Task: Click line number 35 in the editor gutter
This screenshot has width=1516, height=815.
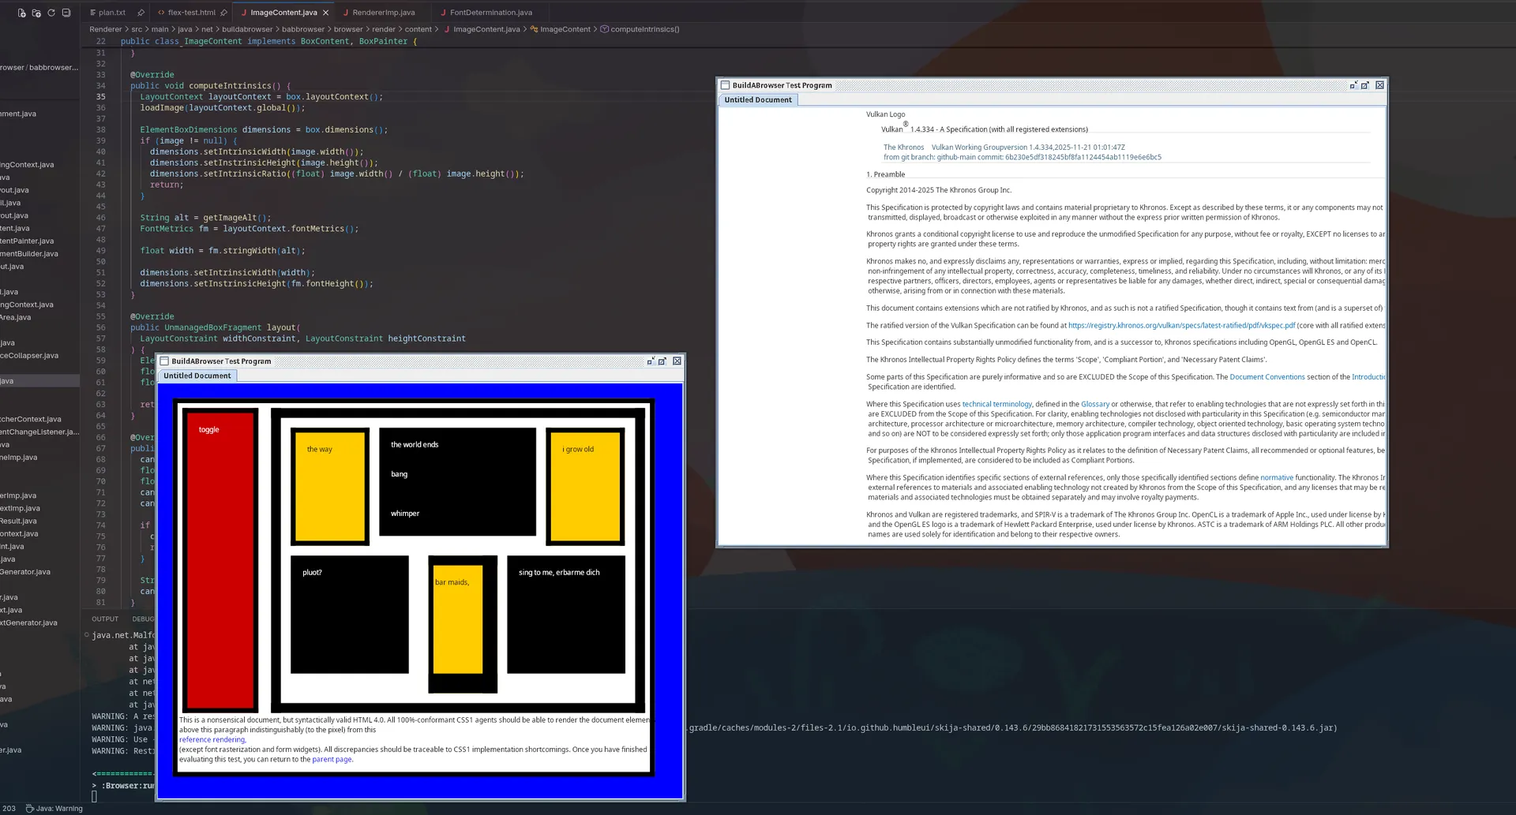Action: (x=99, y=96)
